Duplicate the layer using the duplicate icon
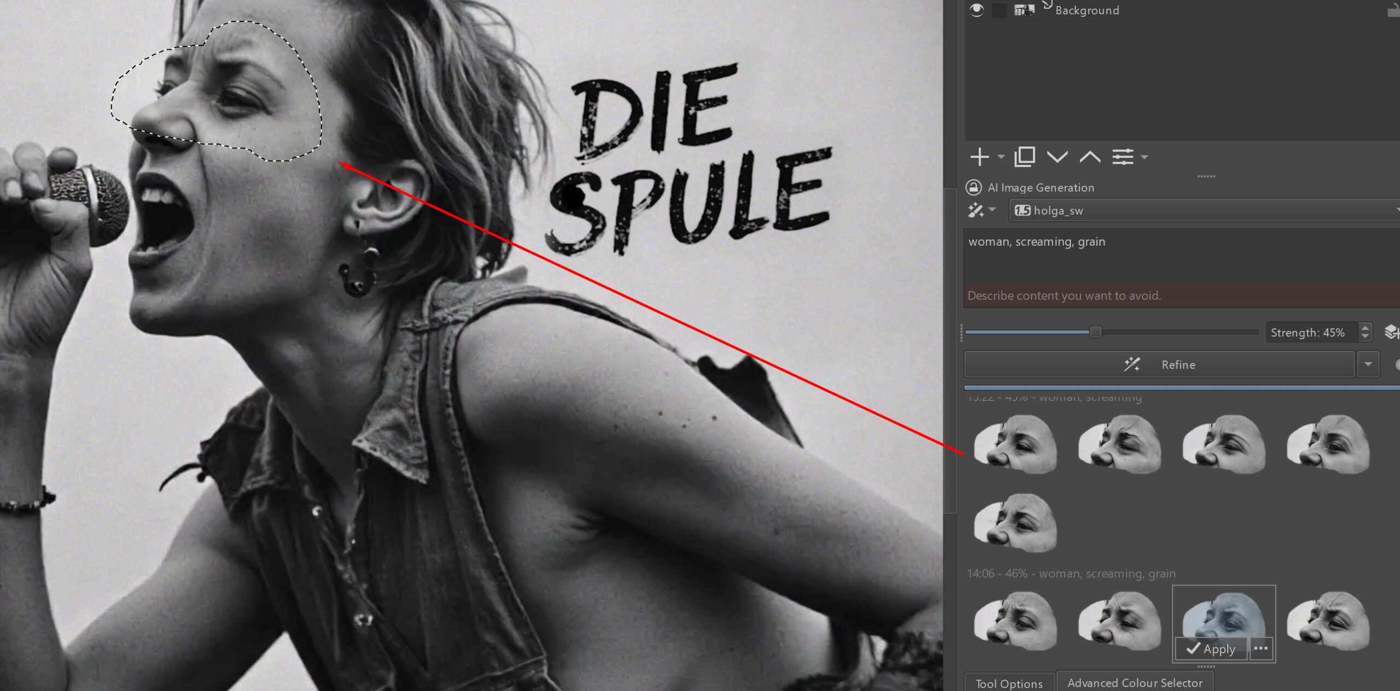Viewport: 1400px width, 691px height. [x=1024, y=157]
